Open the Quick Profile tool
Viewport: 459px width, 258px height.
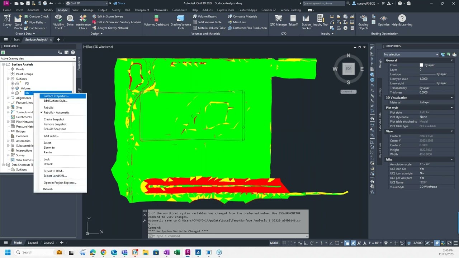coord(18,22)
